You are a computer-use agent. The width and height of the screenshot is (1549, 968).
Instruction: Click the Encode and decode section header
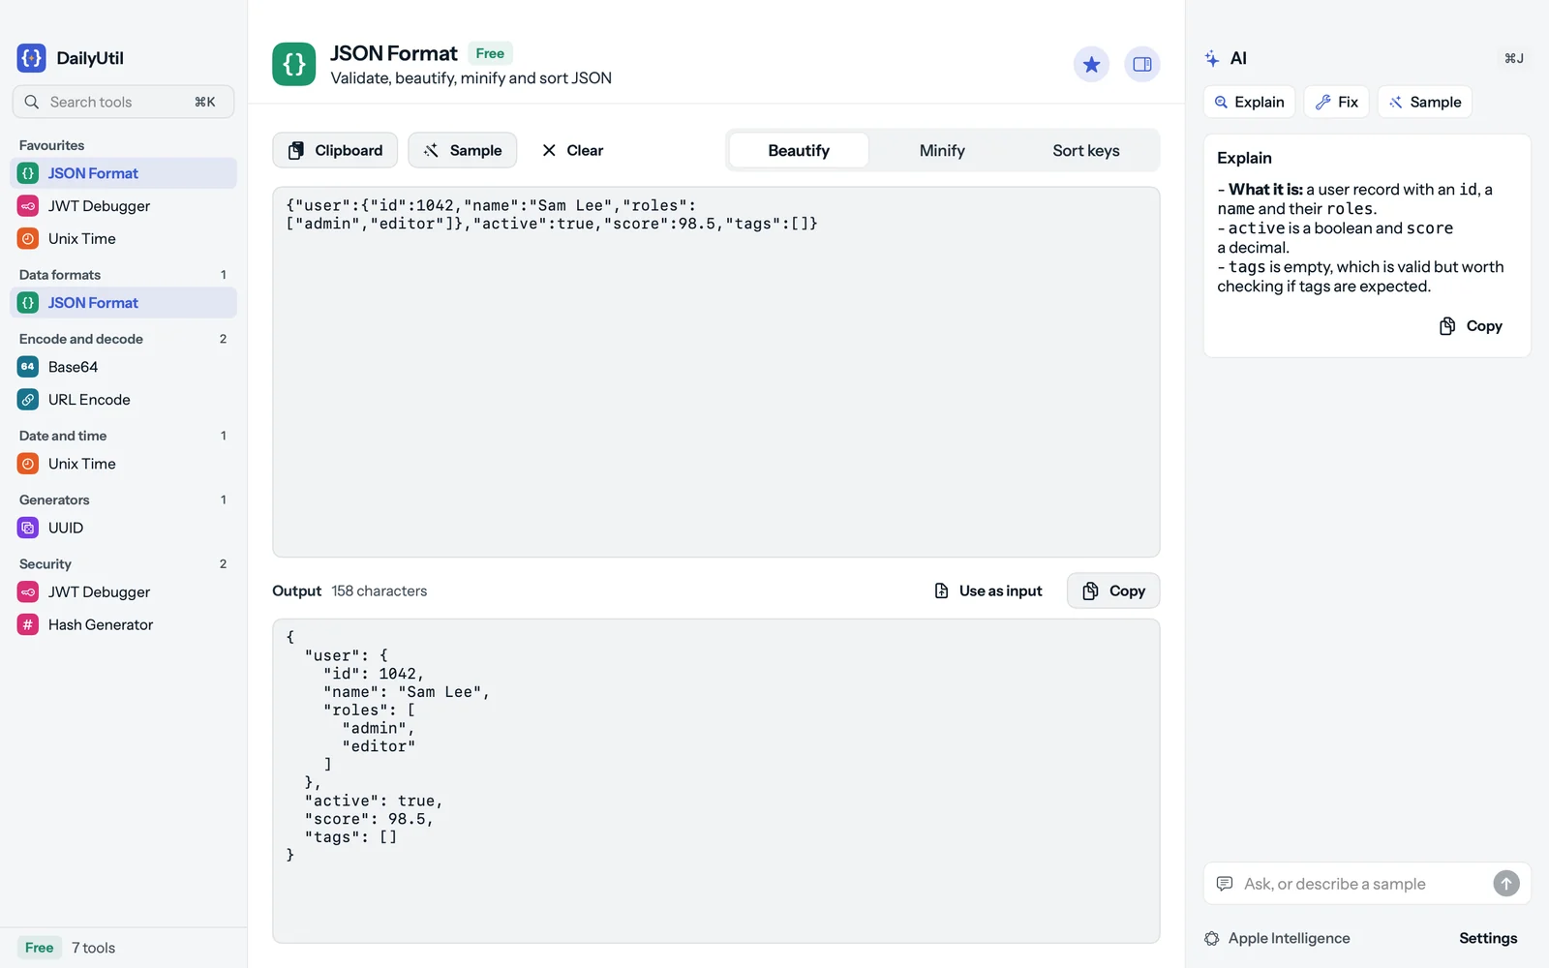(x=81, y=339)
